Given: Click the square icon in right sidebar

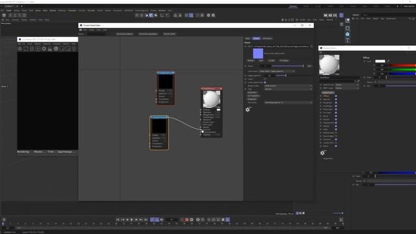Looking at the screenshot, I should pyautogui.click(x=348, y=28).
